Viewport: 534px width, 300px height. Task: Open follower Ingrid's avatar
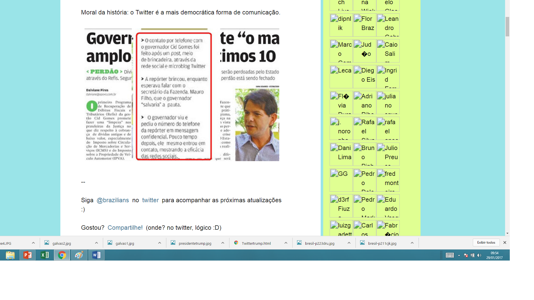click(388, 77)
